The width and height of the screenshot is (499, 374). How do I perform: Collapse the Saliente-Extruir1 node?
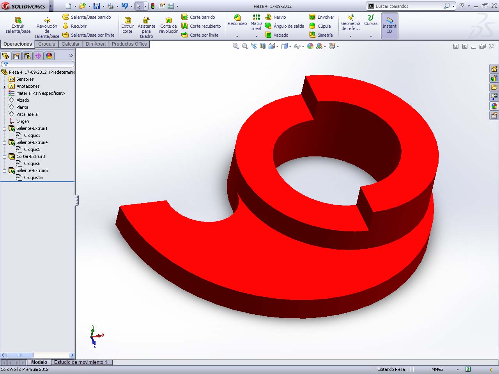click(4, 129)
